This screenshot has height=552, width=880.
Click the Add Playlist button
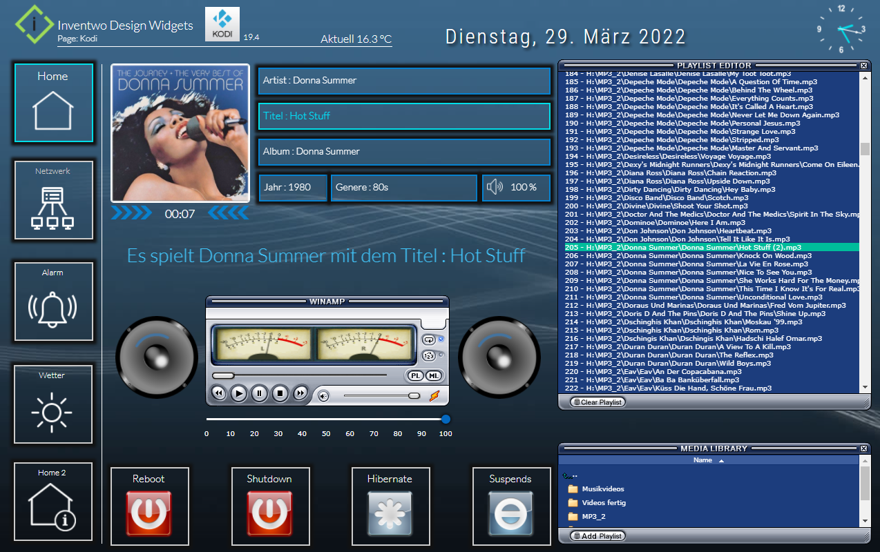click(x=598, y=535)
